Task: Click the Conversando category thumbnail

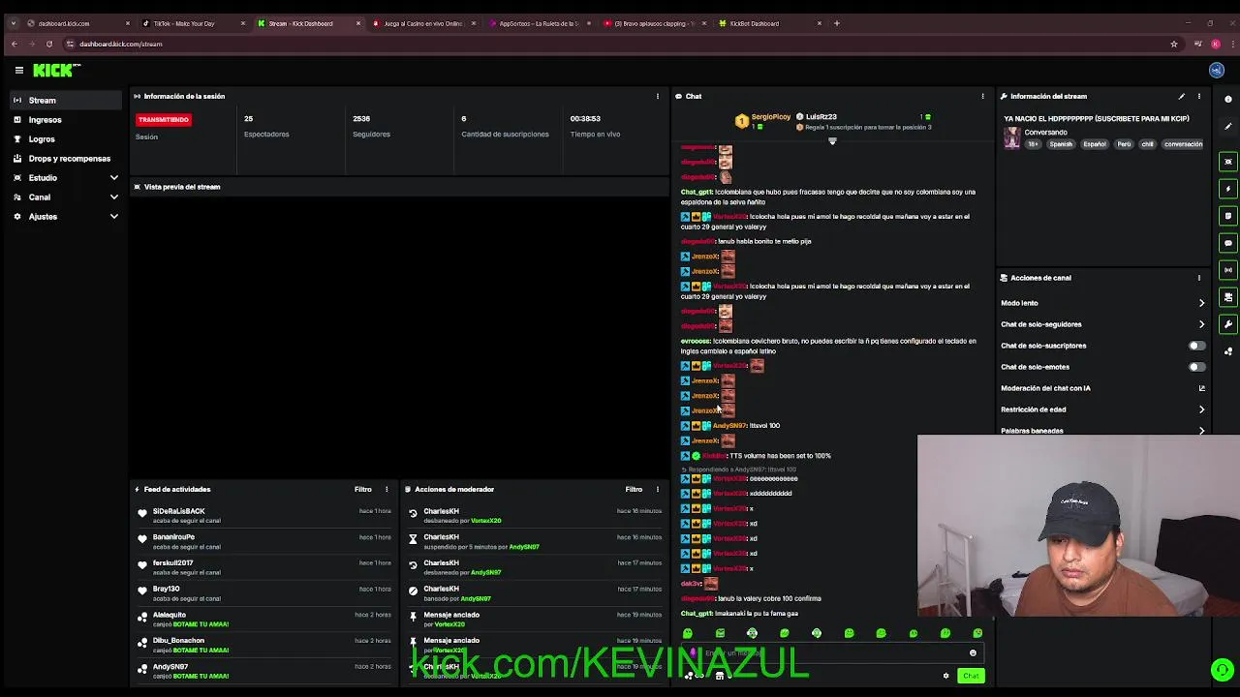Action: tap(1012, 138)
